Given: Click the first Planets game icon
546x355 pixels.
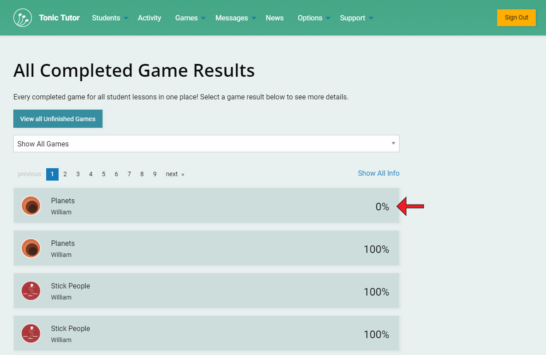Looking at the screenshot, I should coord(31,205).
